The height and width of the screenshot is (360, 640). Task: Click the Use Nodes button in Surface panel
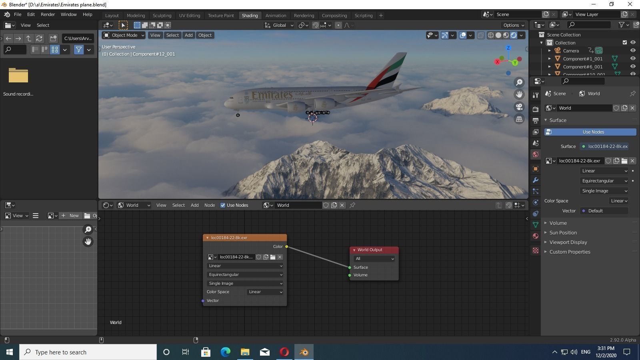click(x=590, y=132)
